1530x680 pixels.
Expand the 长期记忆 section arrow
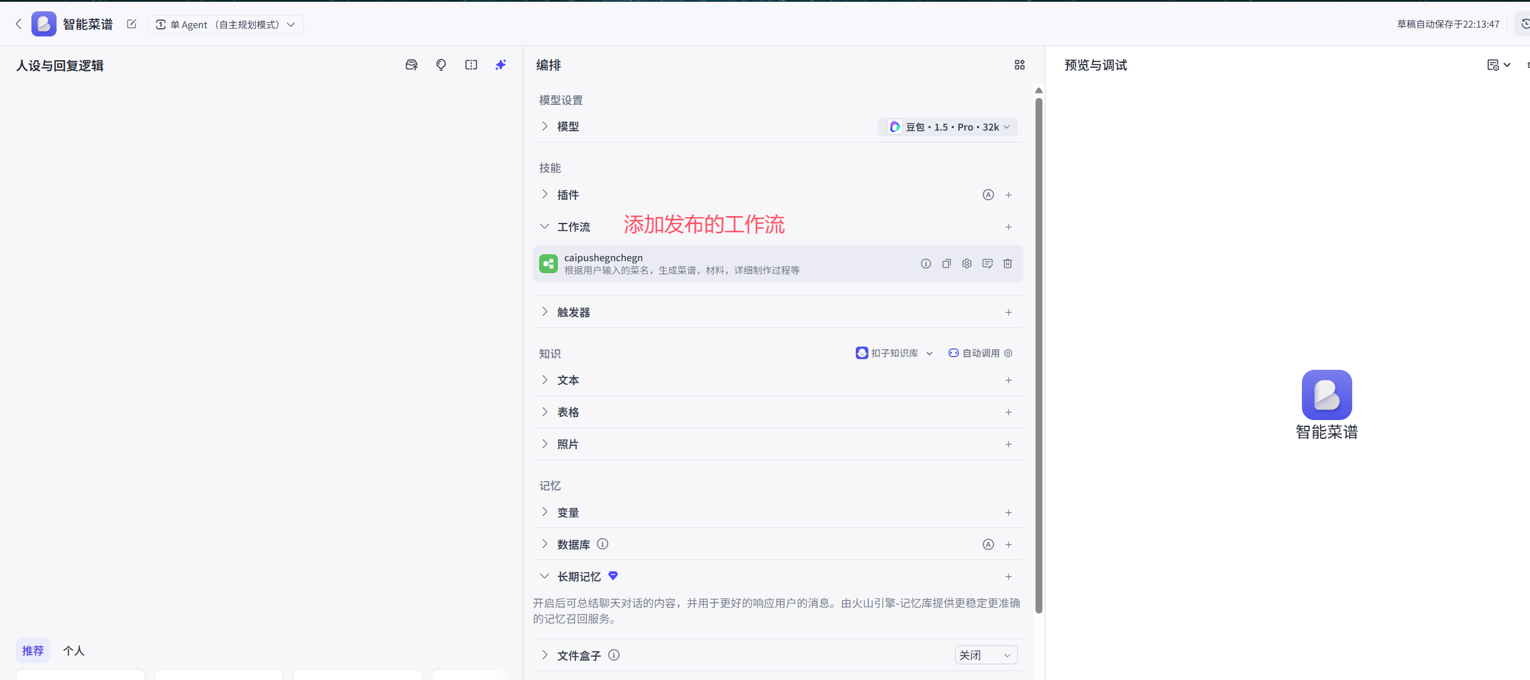click(x=544, y=576)
